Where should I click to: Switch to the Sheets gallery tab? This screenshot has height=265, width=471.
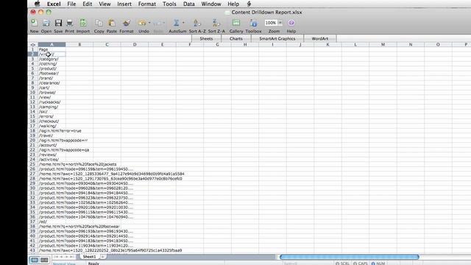(206, 38)
